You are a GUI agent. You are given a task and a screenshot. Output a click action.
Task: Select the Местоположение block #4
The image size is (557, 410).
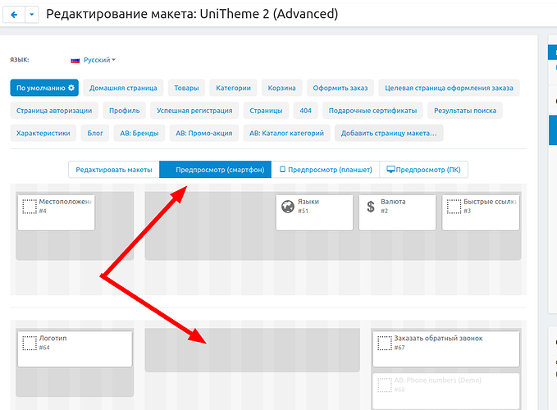click(x=57, y=212)
